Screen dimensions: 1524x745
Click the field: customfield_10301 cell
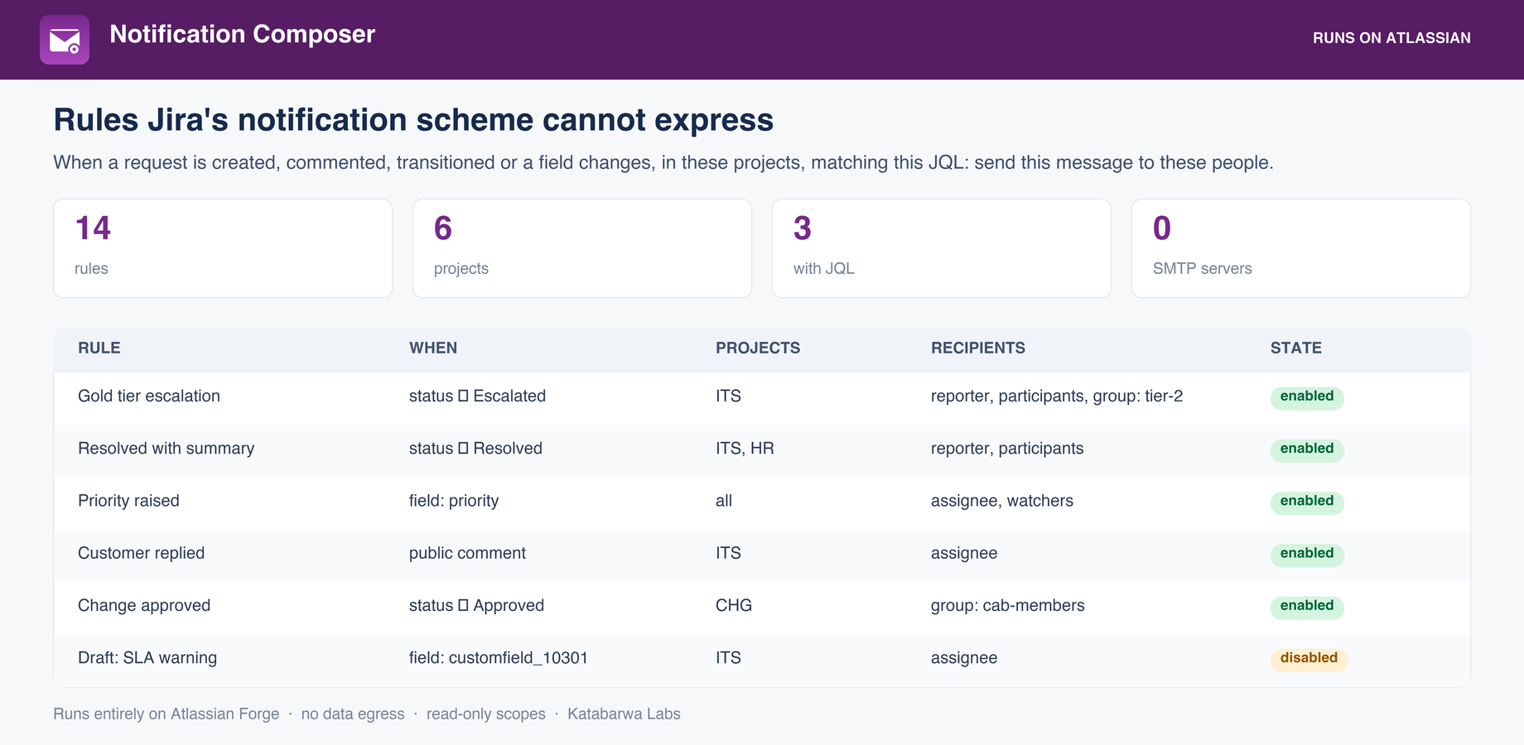pyautogui.click(x=499, y=658)
